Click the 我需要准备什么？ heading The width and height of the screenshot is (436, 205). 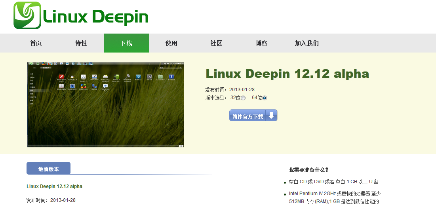[309, 170]
